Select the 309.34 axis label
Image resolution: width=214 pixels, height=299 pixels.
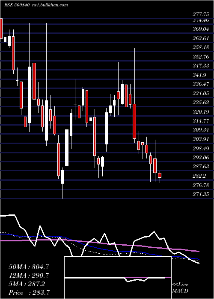[x=200, y=130]
